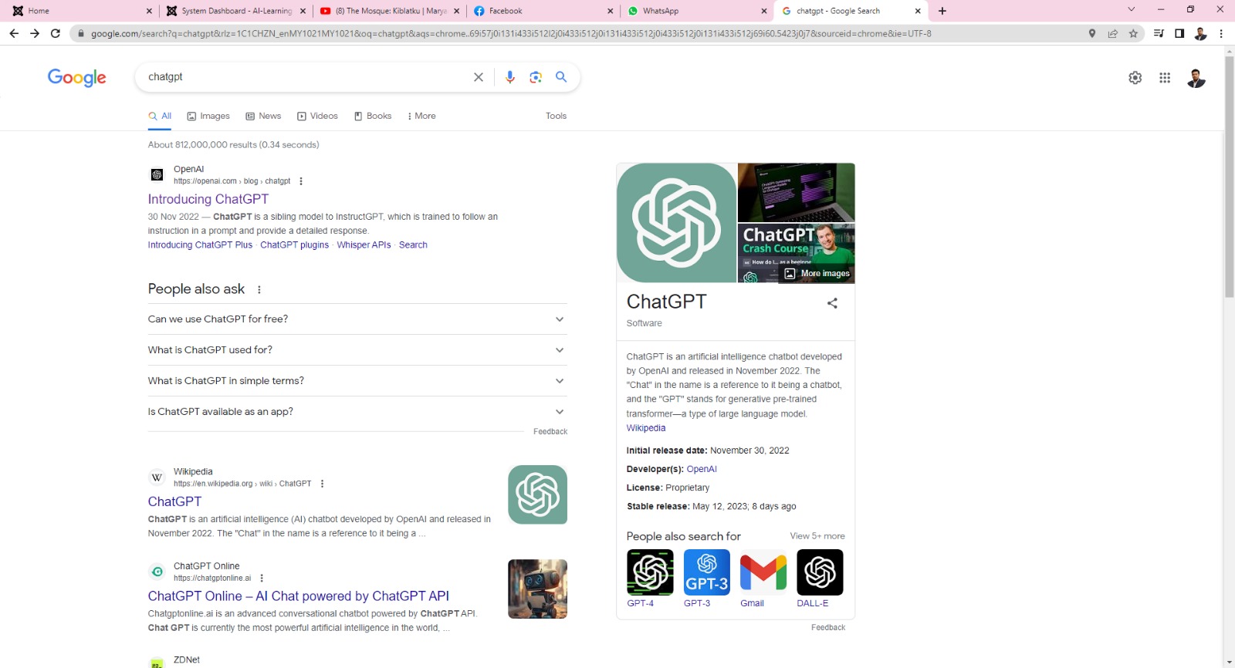1235x668 pixels.
Task: Open Google search settings gear
Action: pos(1135,78)
